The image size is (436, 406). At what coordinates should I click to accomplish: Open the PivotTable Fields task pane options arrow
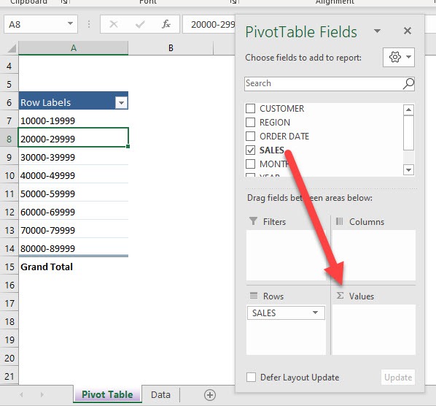tap(377, 31)
